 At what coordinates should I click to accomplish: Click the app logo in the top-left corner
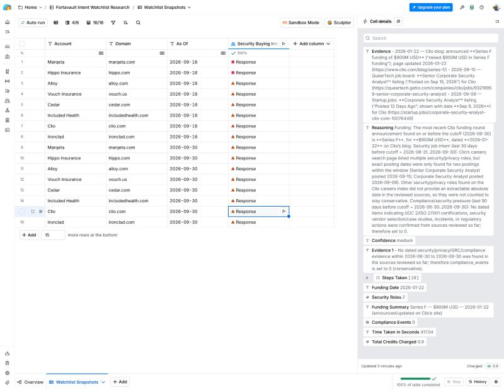(7, 8)
